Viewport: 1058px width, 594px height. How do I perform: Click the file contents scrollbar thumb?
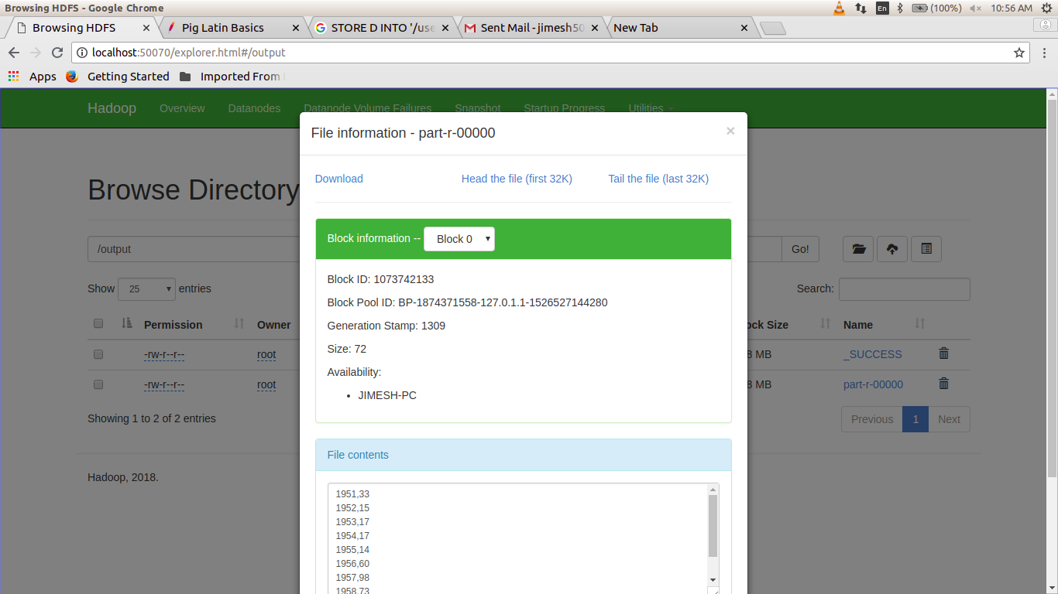713,526
